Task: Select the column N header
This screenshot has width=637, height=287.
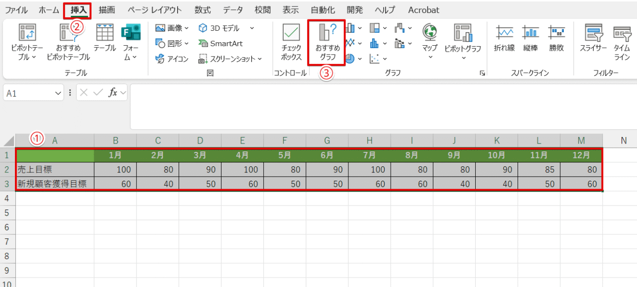Action: 623,141
